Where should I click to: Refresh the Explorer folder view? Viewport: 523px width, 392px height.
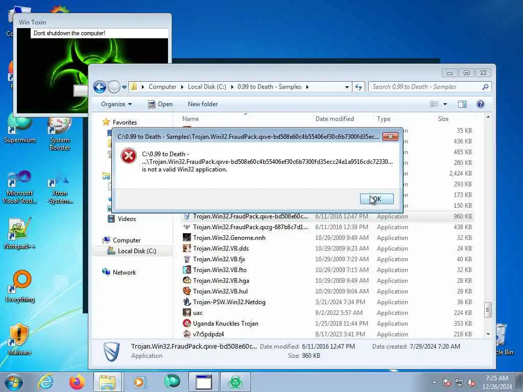[x=359, y=87]
